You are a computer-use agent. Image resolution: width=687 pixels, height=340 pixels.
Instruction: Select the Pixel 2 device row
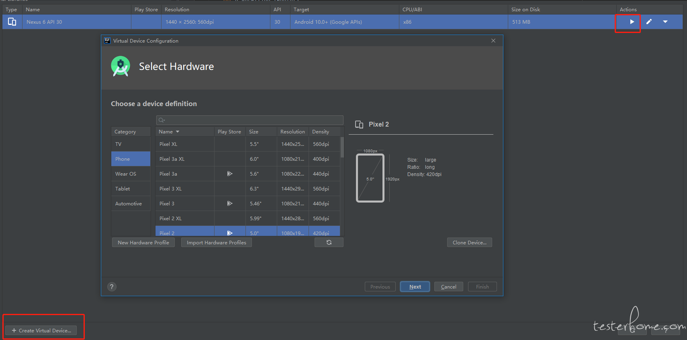(x=247, y=231)
